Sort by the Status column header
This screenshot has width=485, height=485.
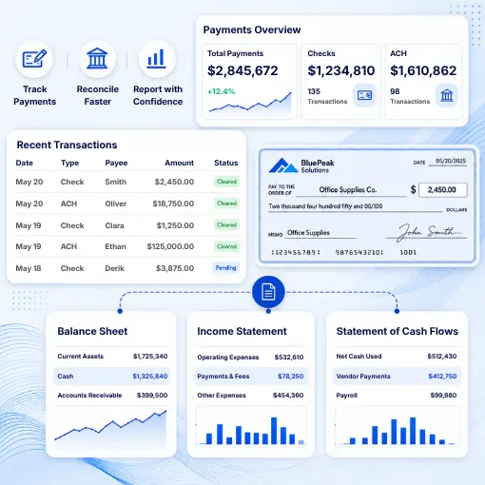click(x=226, y=163)
